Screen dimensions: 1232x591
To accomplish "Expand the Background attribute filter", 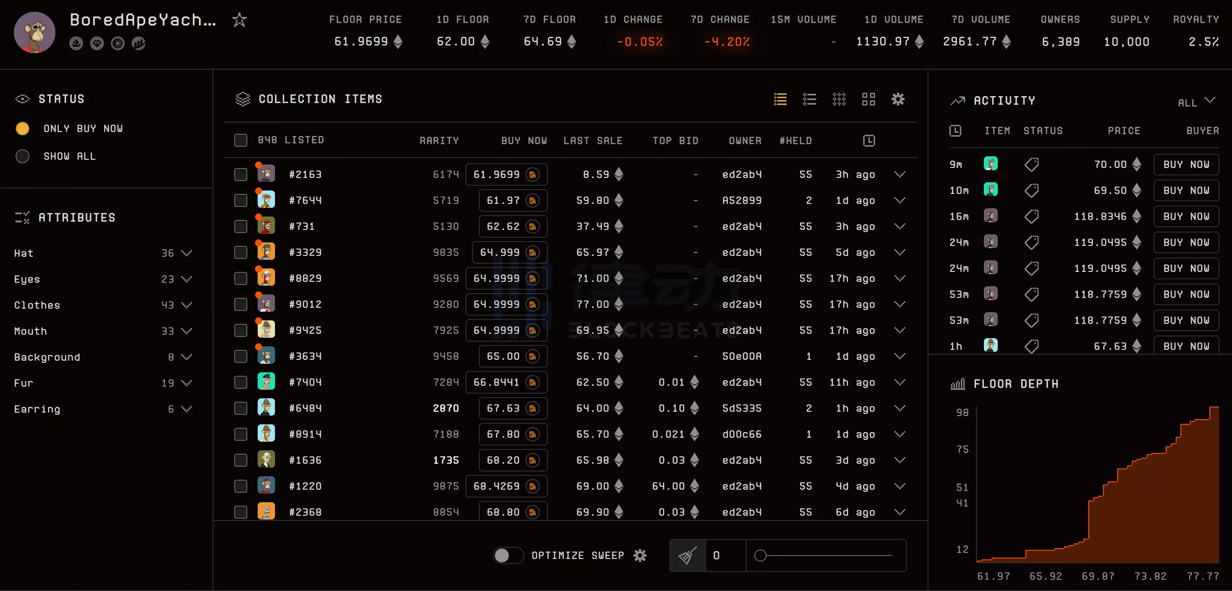I will pyautogui.click(x=187, y=357).
